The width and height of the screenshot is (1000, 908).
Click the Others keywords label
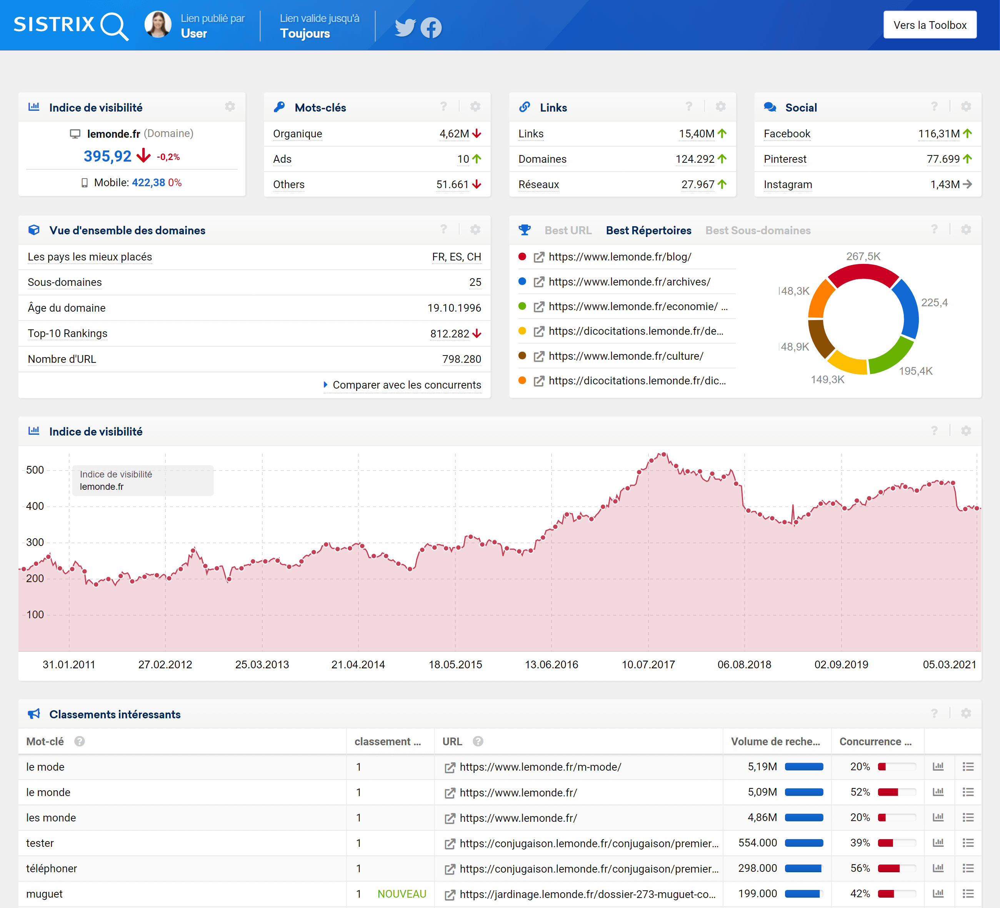289,184
